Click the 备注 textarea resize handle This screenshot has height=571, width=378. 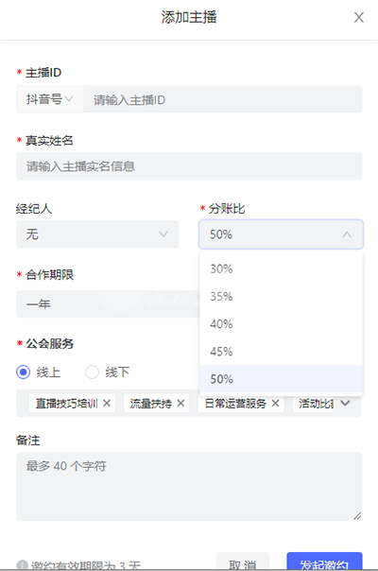pyautogui.click(x=357, y=515)
